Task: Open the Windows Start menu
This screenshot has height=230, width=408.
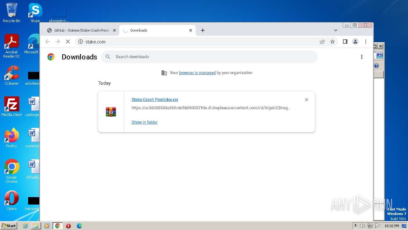Action: point(9,226)
